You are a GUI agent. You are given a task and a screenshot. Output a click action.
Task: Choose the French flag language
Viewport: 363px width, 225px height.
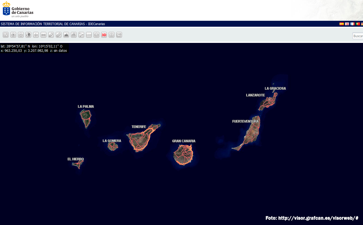point(352,24)
